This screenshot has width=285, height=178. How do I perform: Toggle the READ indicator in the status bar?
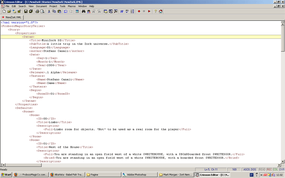click(x=262, y=170)
